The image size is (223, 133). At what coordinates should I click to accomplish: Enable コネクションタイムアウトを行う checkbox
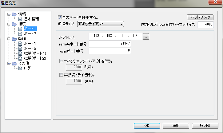pos(61,61)
